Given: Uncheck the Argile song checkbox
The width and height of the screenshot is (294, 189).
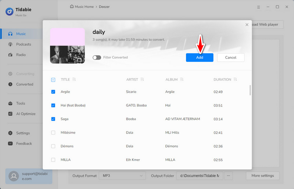Looking at the screenshot, I should [53, 92].
